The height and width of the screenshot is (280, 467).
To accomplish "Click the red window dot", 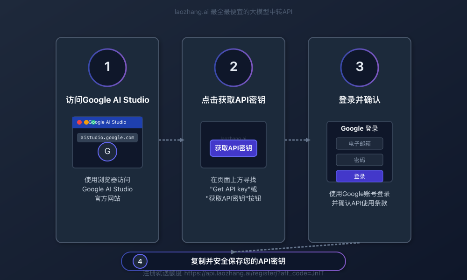I will point(79,122).
